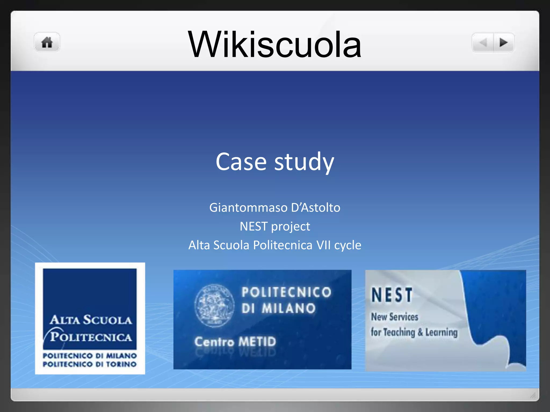Click Politecnico di Torino text in logo
This screenshot has height=412, width=550.
pyautogui.click(x=90, y=364)
